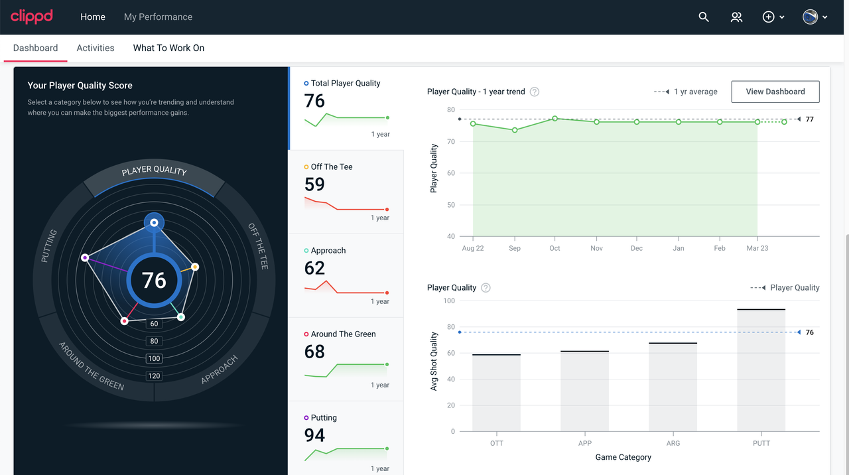
Task: Click the central 76 score circle
Action: 154,280
